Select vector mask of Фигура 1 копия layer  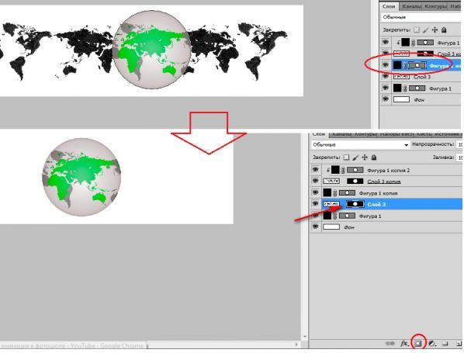click(347, 193)
